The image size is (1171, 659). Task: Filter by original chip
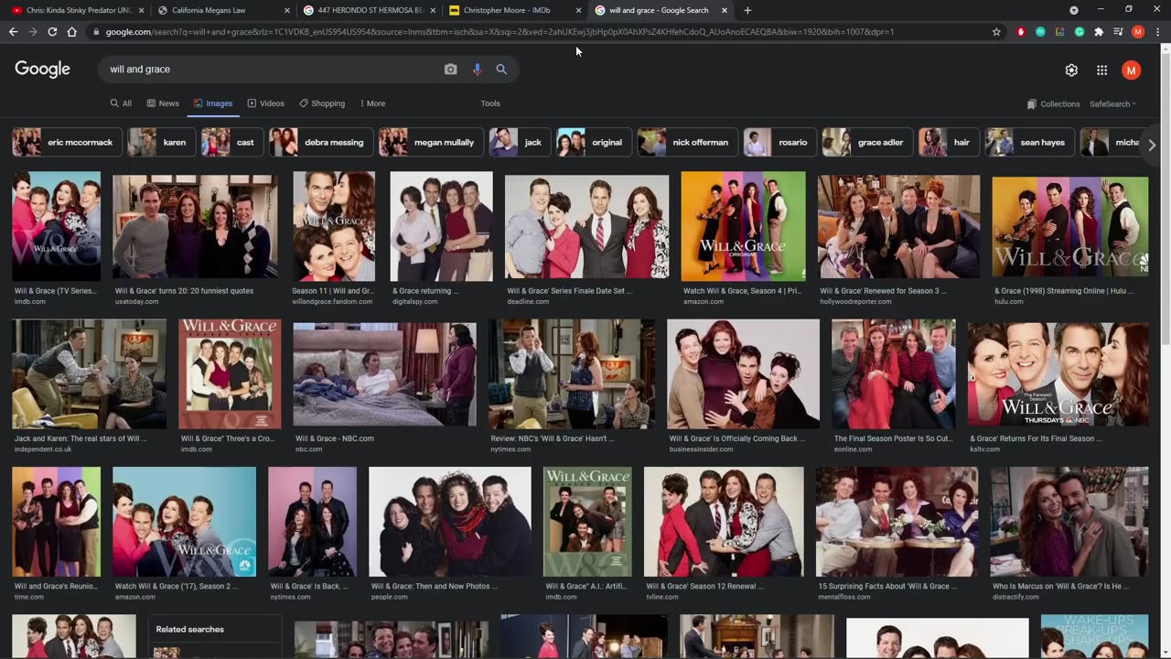[593, 142]
